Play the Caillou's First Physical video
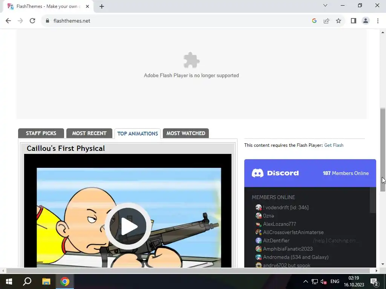This screenshot has width=386, height=289. click(128, 226)
